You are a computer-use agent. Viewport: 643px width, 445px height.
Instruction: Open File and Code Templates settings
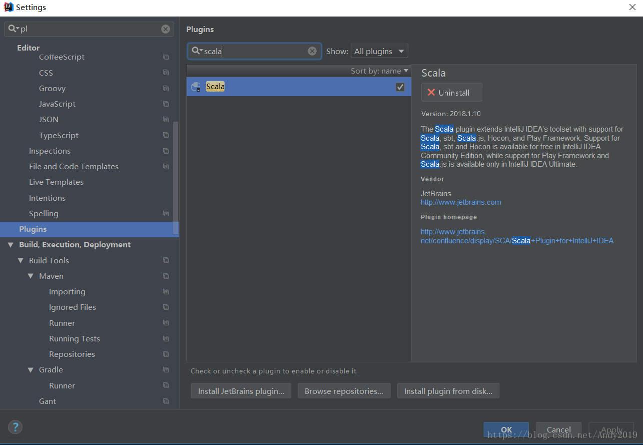(x=74, y=167)
